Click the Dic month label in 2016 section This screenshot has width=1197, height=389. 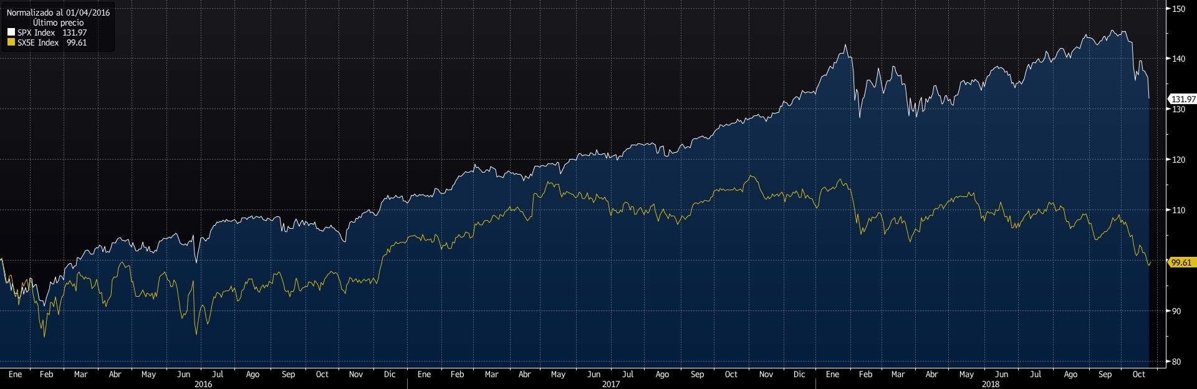(390, 375)
